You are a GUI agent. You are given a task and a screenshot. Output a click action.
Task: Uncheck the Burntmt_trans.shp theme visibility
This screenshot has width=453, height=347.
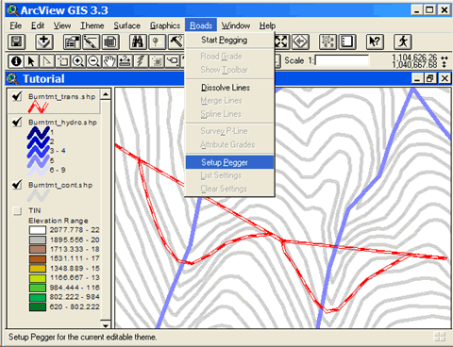click(17, 96)
